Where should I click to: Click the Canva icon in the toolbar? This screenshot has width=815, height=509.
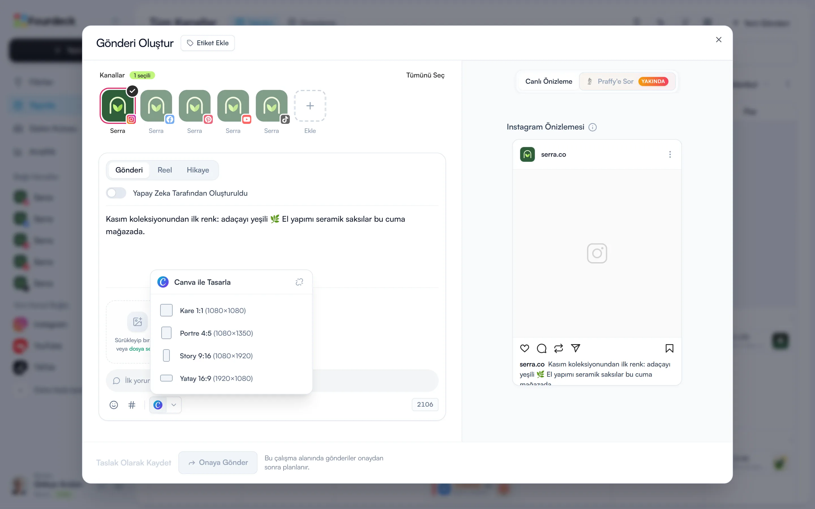click(x=158, y=405)
